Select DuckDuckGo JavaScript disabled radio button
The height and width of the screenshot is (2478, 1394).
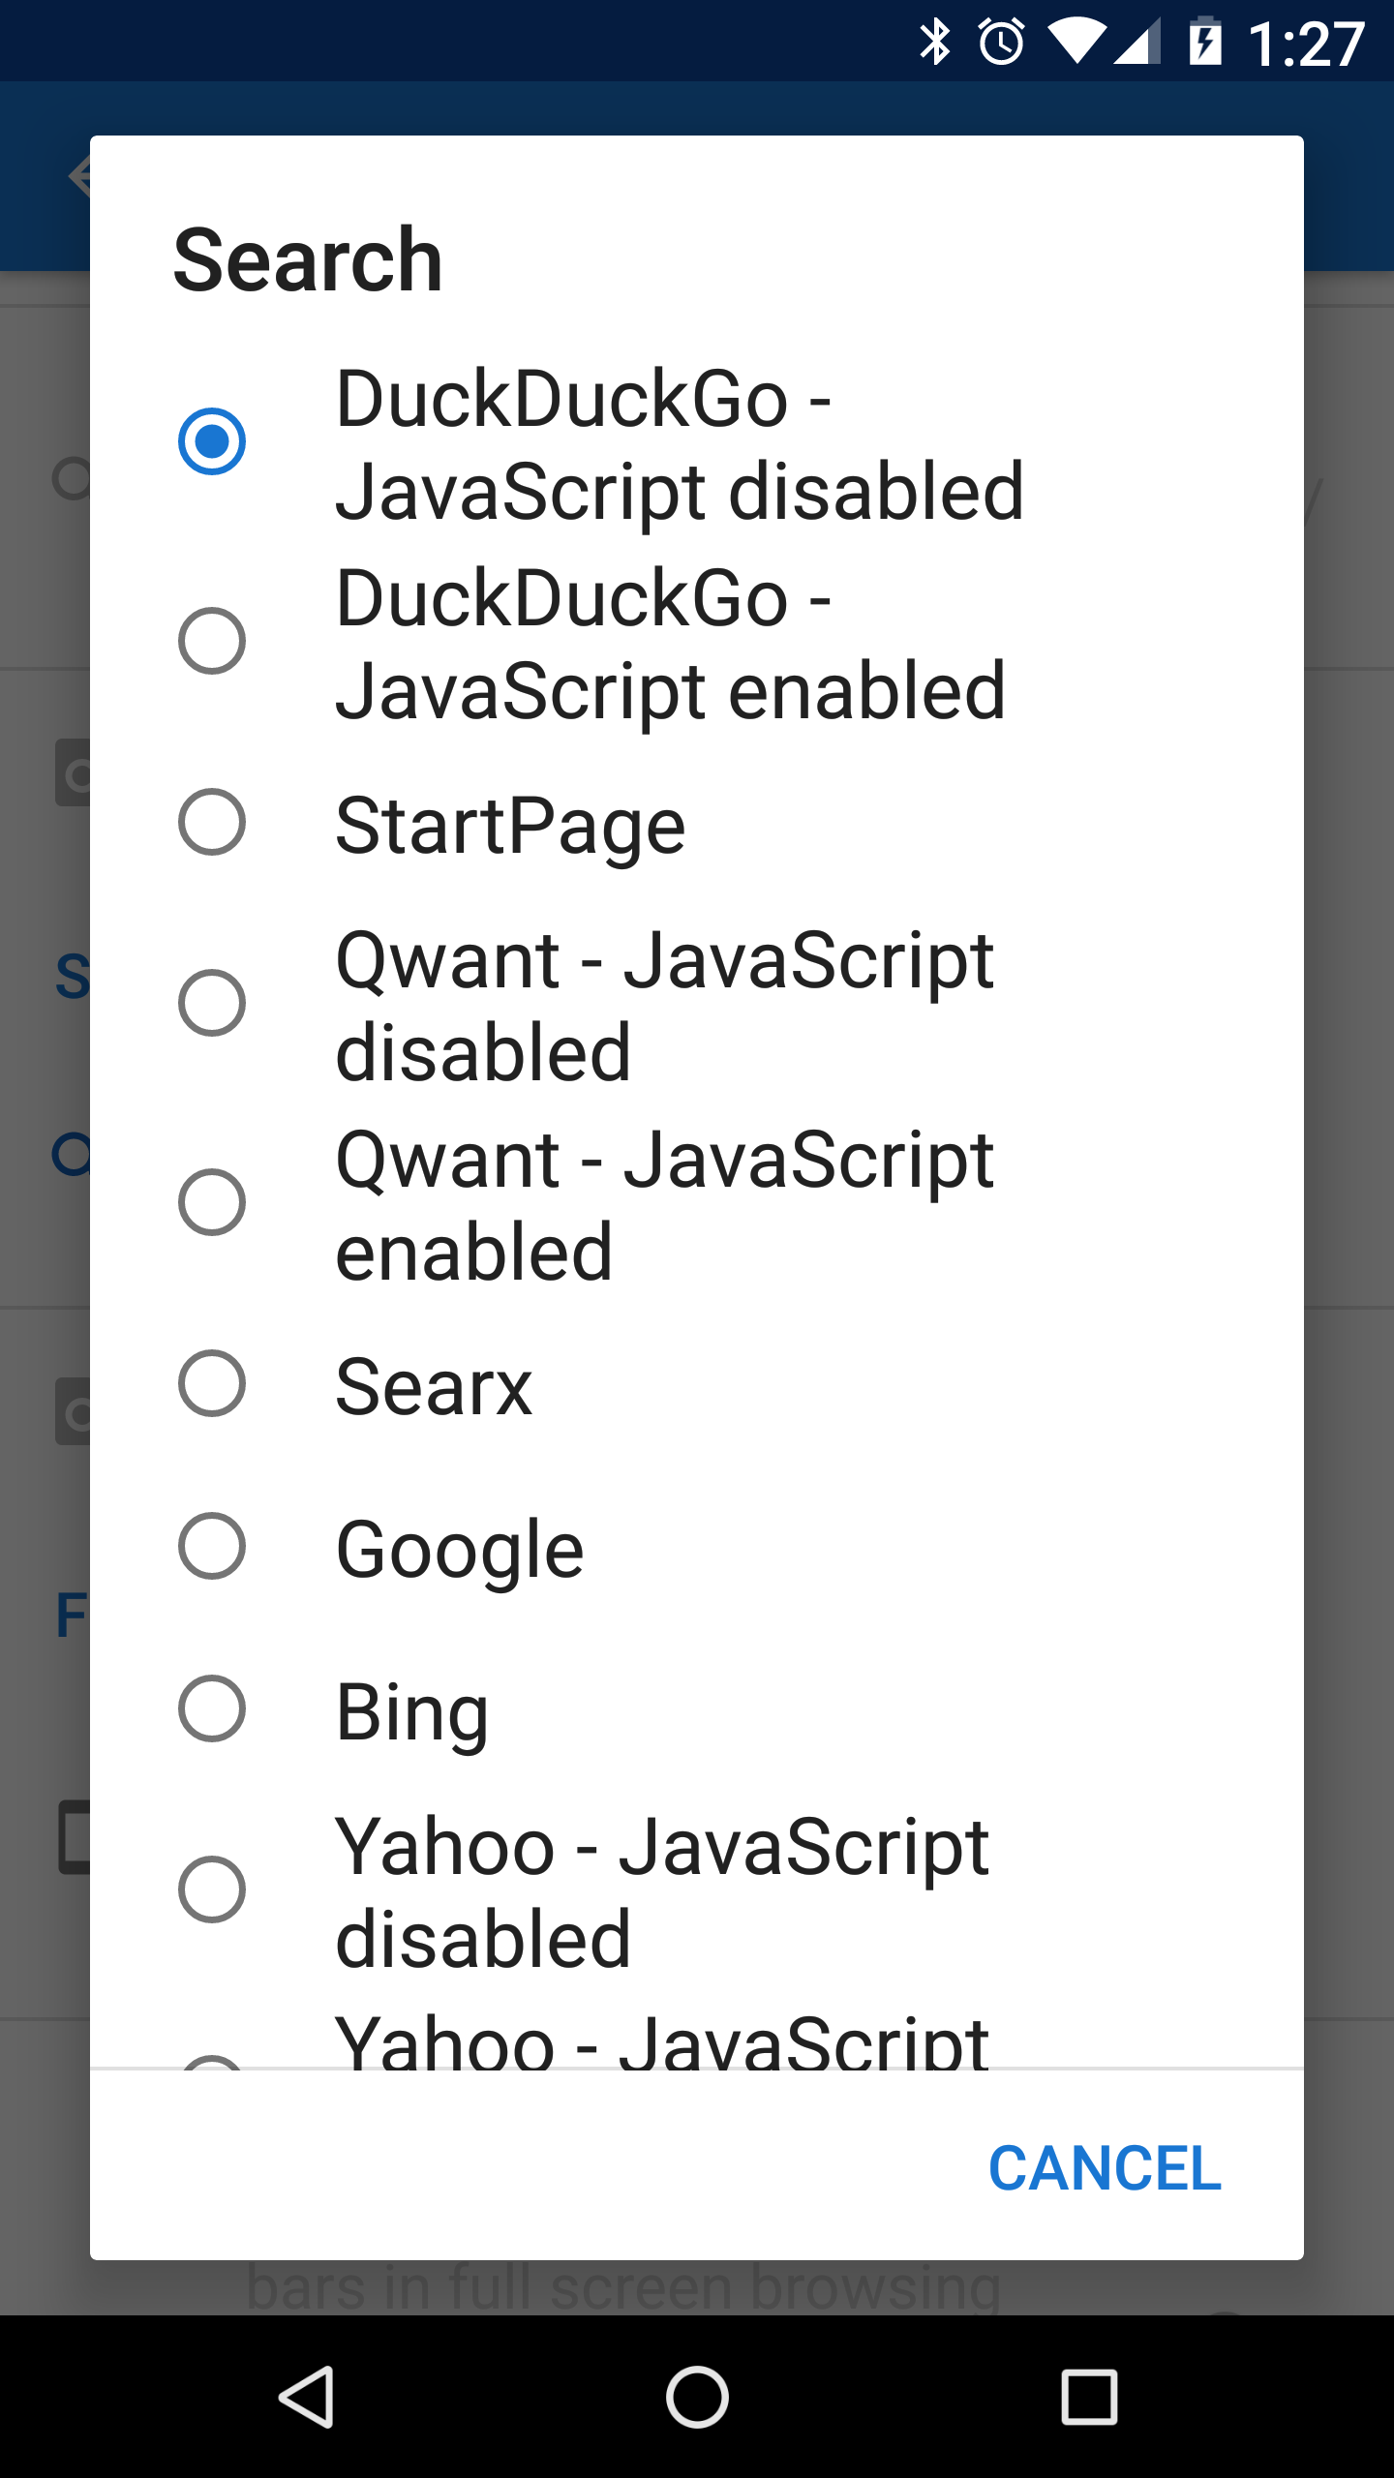point(212,441)
